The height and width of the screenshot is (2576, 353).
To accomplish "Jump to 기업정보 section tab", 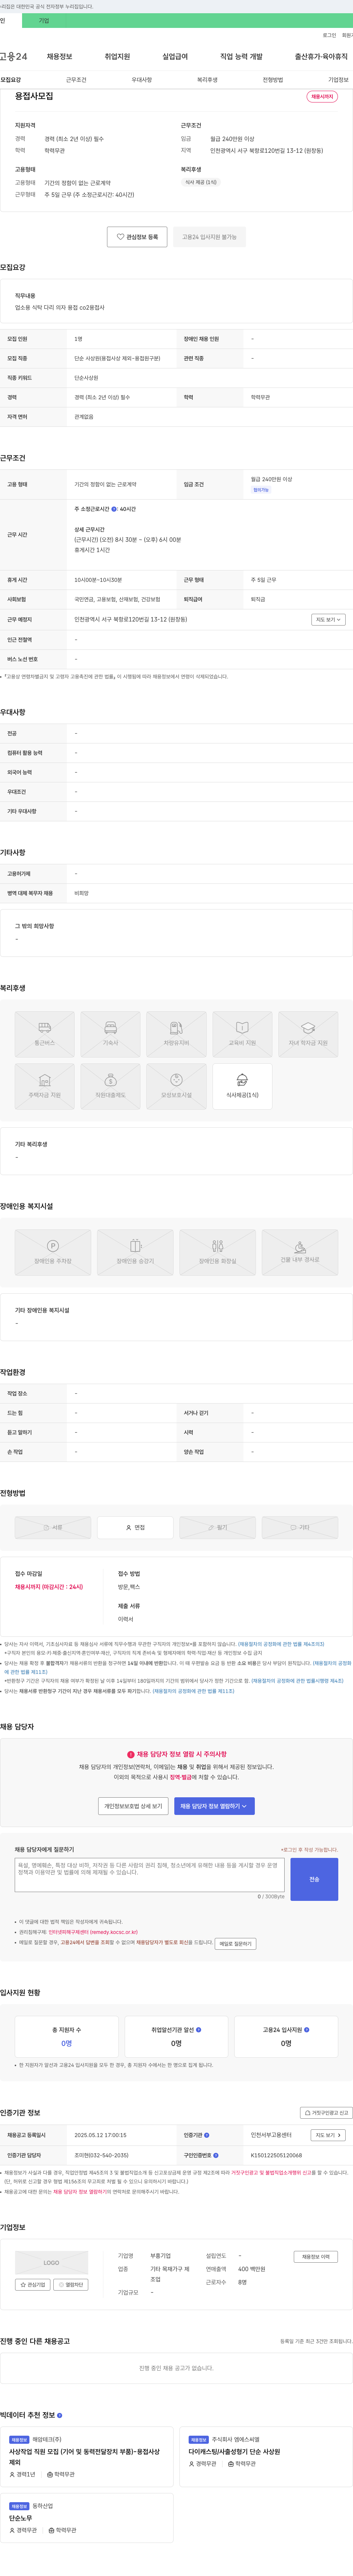I will coord(338,80).
